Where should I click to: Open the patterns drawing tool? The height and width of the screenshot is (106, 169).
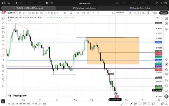coord(3,32)
